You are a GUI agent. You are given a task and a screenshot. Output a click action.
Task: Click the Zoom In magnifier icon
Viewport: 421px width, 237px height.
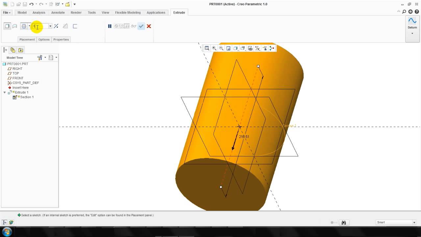tap(214, 48)
